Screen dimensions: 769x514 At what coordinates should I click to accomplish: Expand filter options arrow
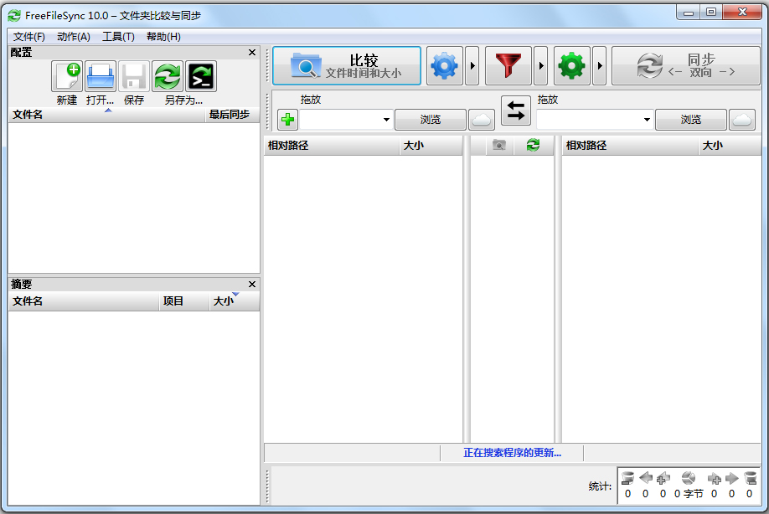pos(540,65)
